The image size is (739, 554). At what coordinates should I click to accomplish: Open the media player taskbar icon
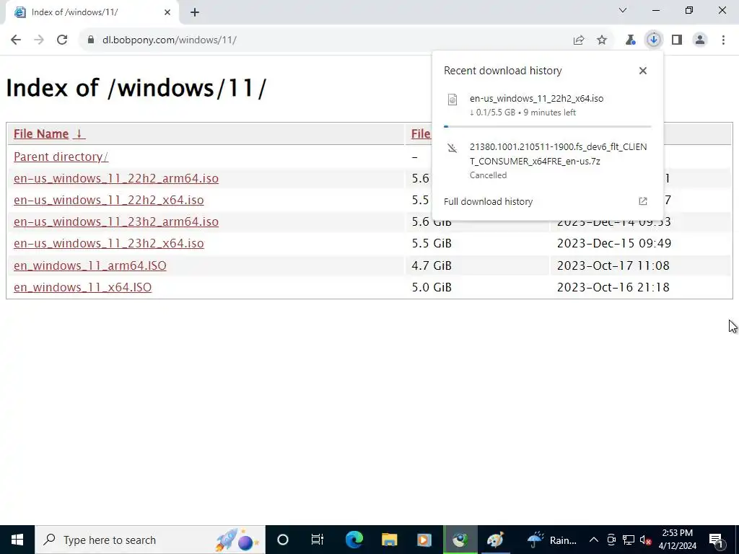424,540
